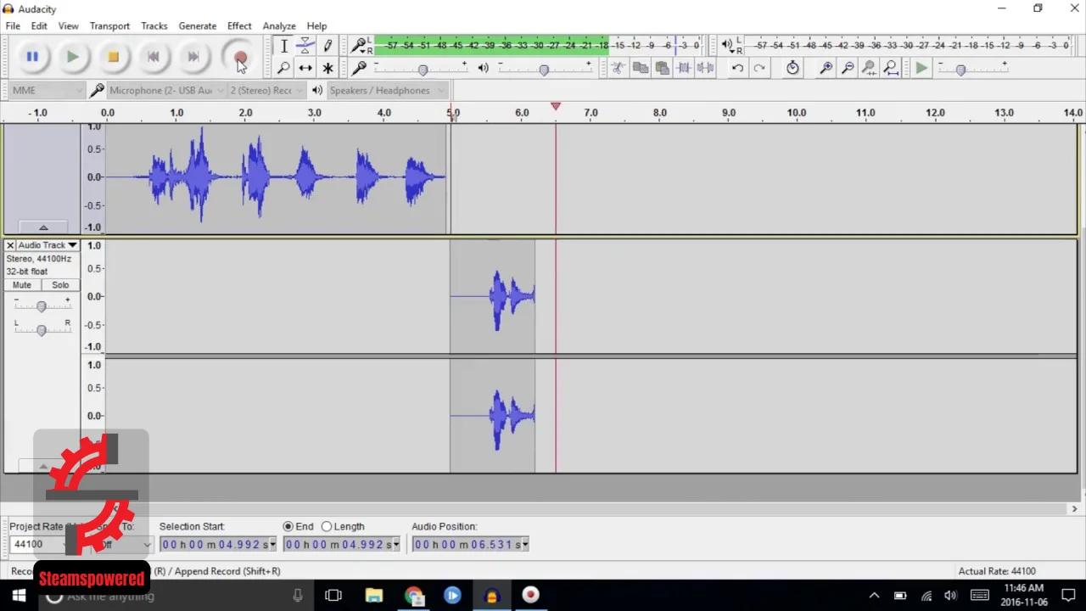Open the Microphone recording device dropdown
This screenshot has height=611, width=1086.
[166, 91]
